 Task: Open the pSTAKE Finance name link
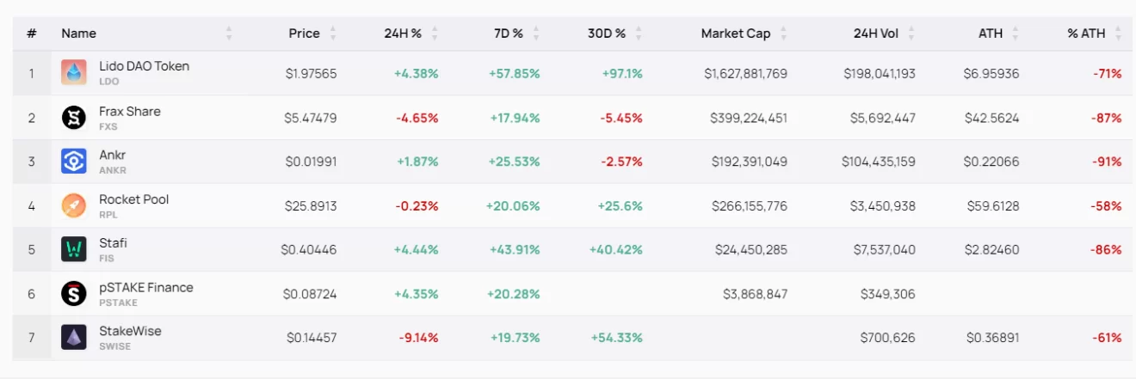tap(145, 287)
